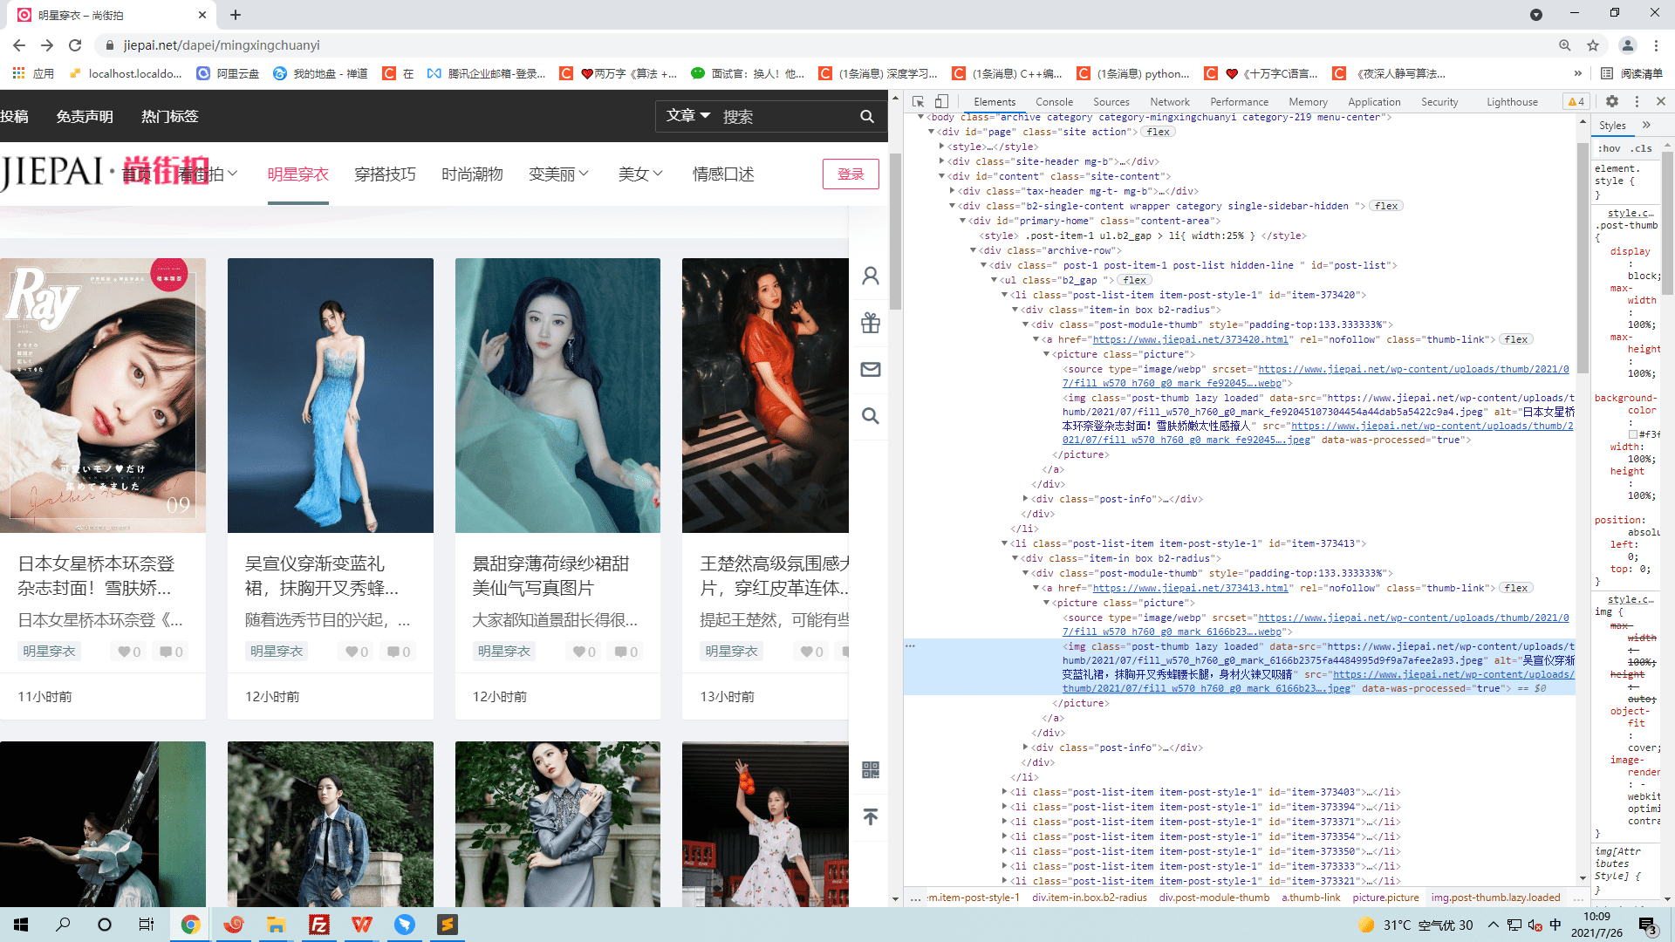Expand the 变美丽 navigation menu

pyautogui.click(x=558, y=174)
